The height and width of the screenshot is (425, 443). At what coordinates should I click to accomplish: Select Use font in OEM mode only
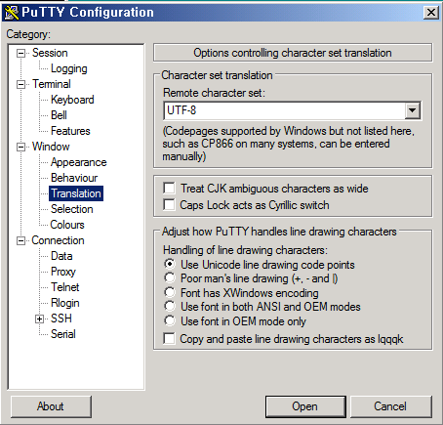[170, 320]
